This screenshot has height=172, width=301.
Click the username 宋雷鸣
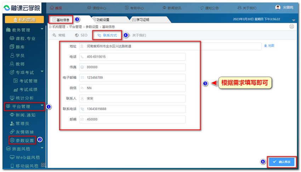coord(288,7)
